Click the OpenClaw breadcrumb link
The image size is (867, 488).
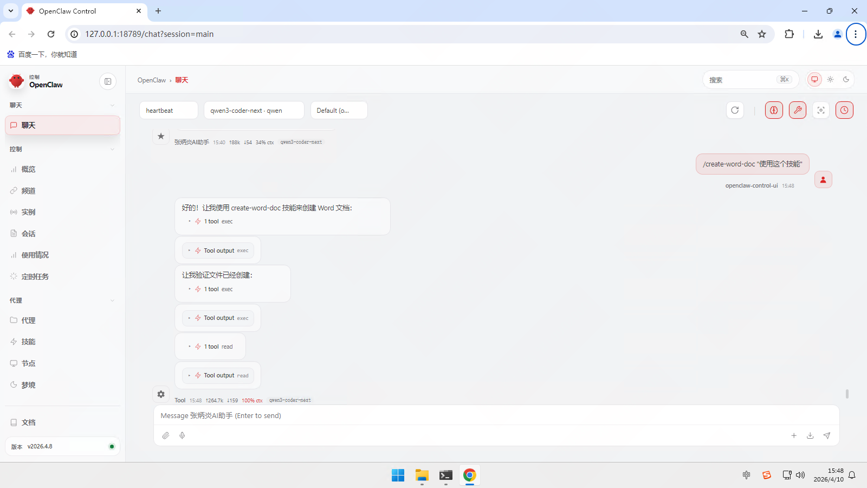click(x=151, y=80)
